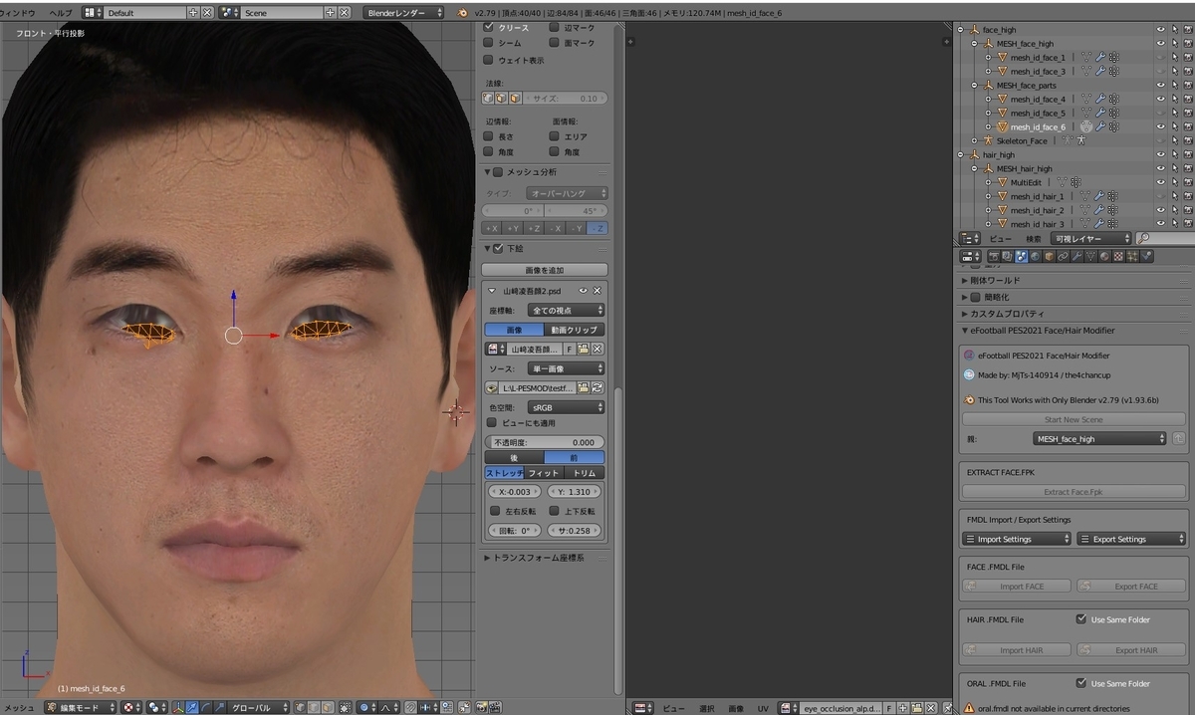This screenshot has width=1195, height=715.
Task: Select the 後 draw depth option
Action: [x=514, y=457]
